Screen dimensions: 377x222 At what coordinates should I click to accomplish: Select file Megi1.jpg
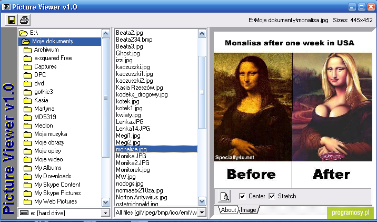[128, 136]
